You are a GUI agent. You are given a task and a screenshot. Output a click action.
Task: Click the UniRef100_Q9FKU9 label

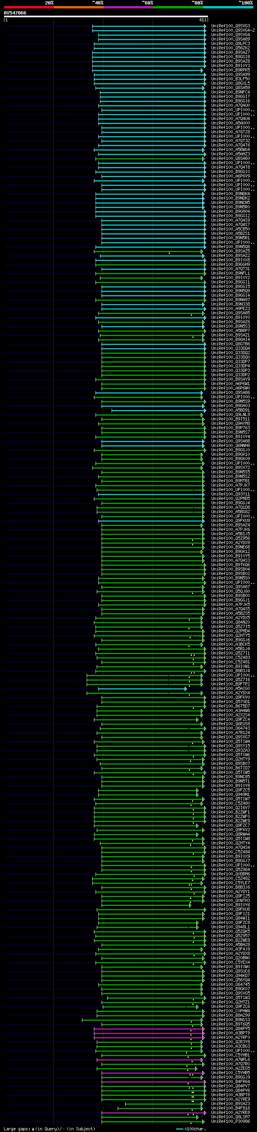(x=230, y=521)
